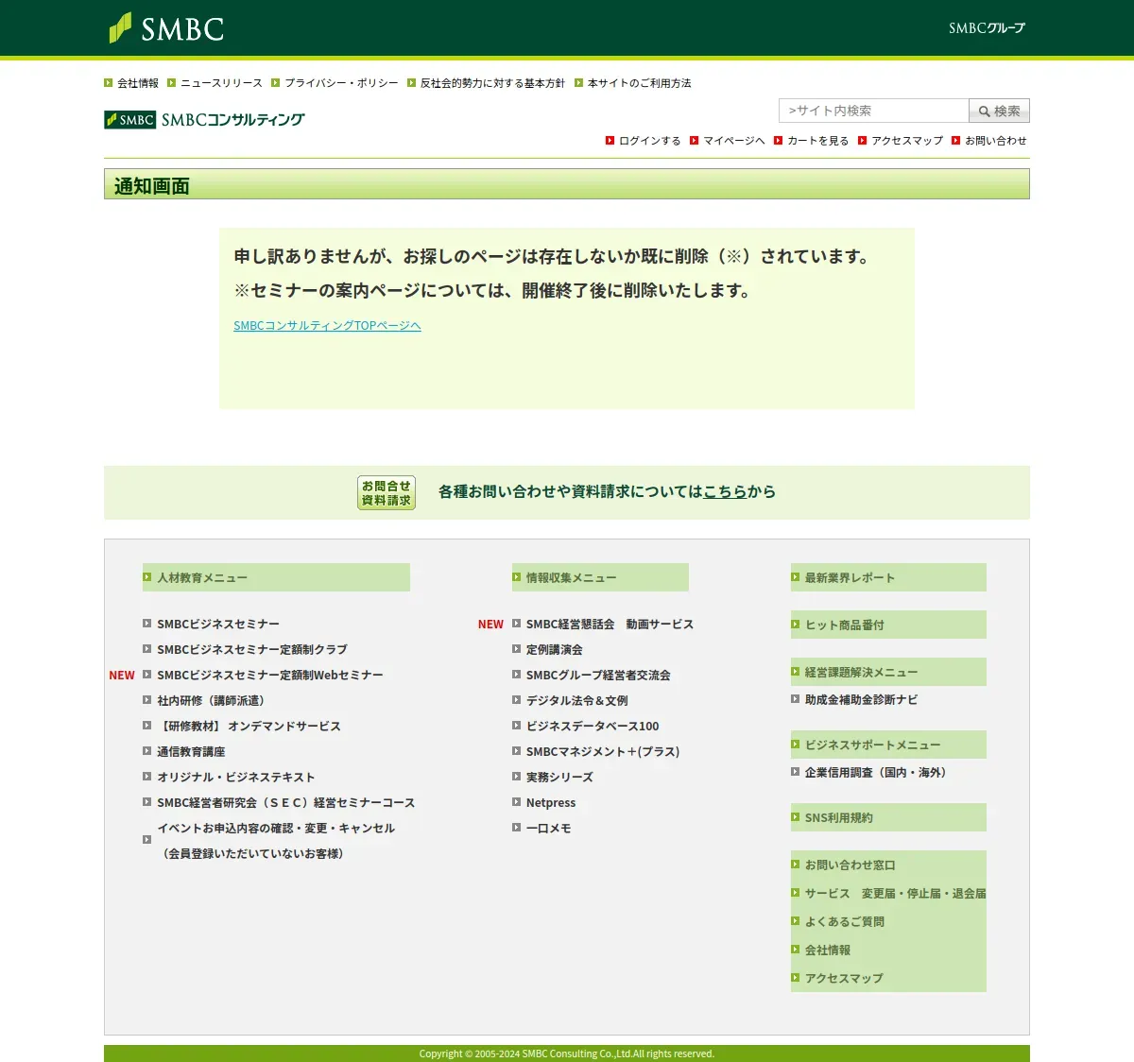Open イベントお申込内容の確認・変更・キャンセル link

pos(276,829)
